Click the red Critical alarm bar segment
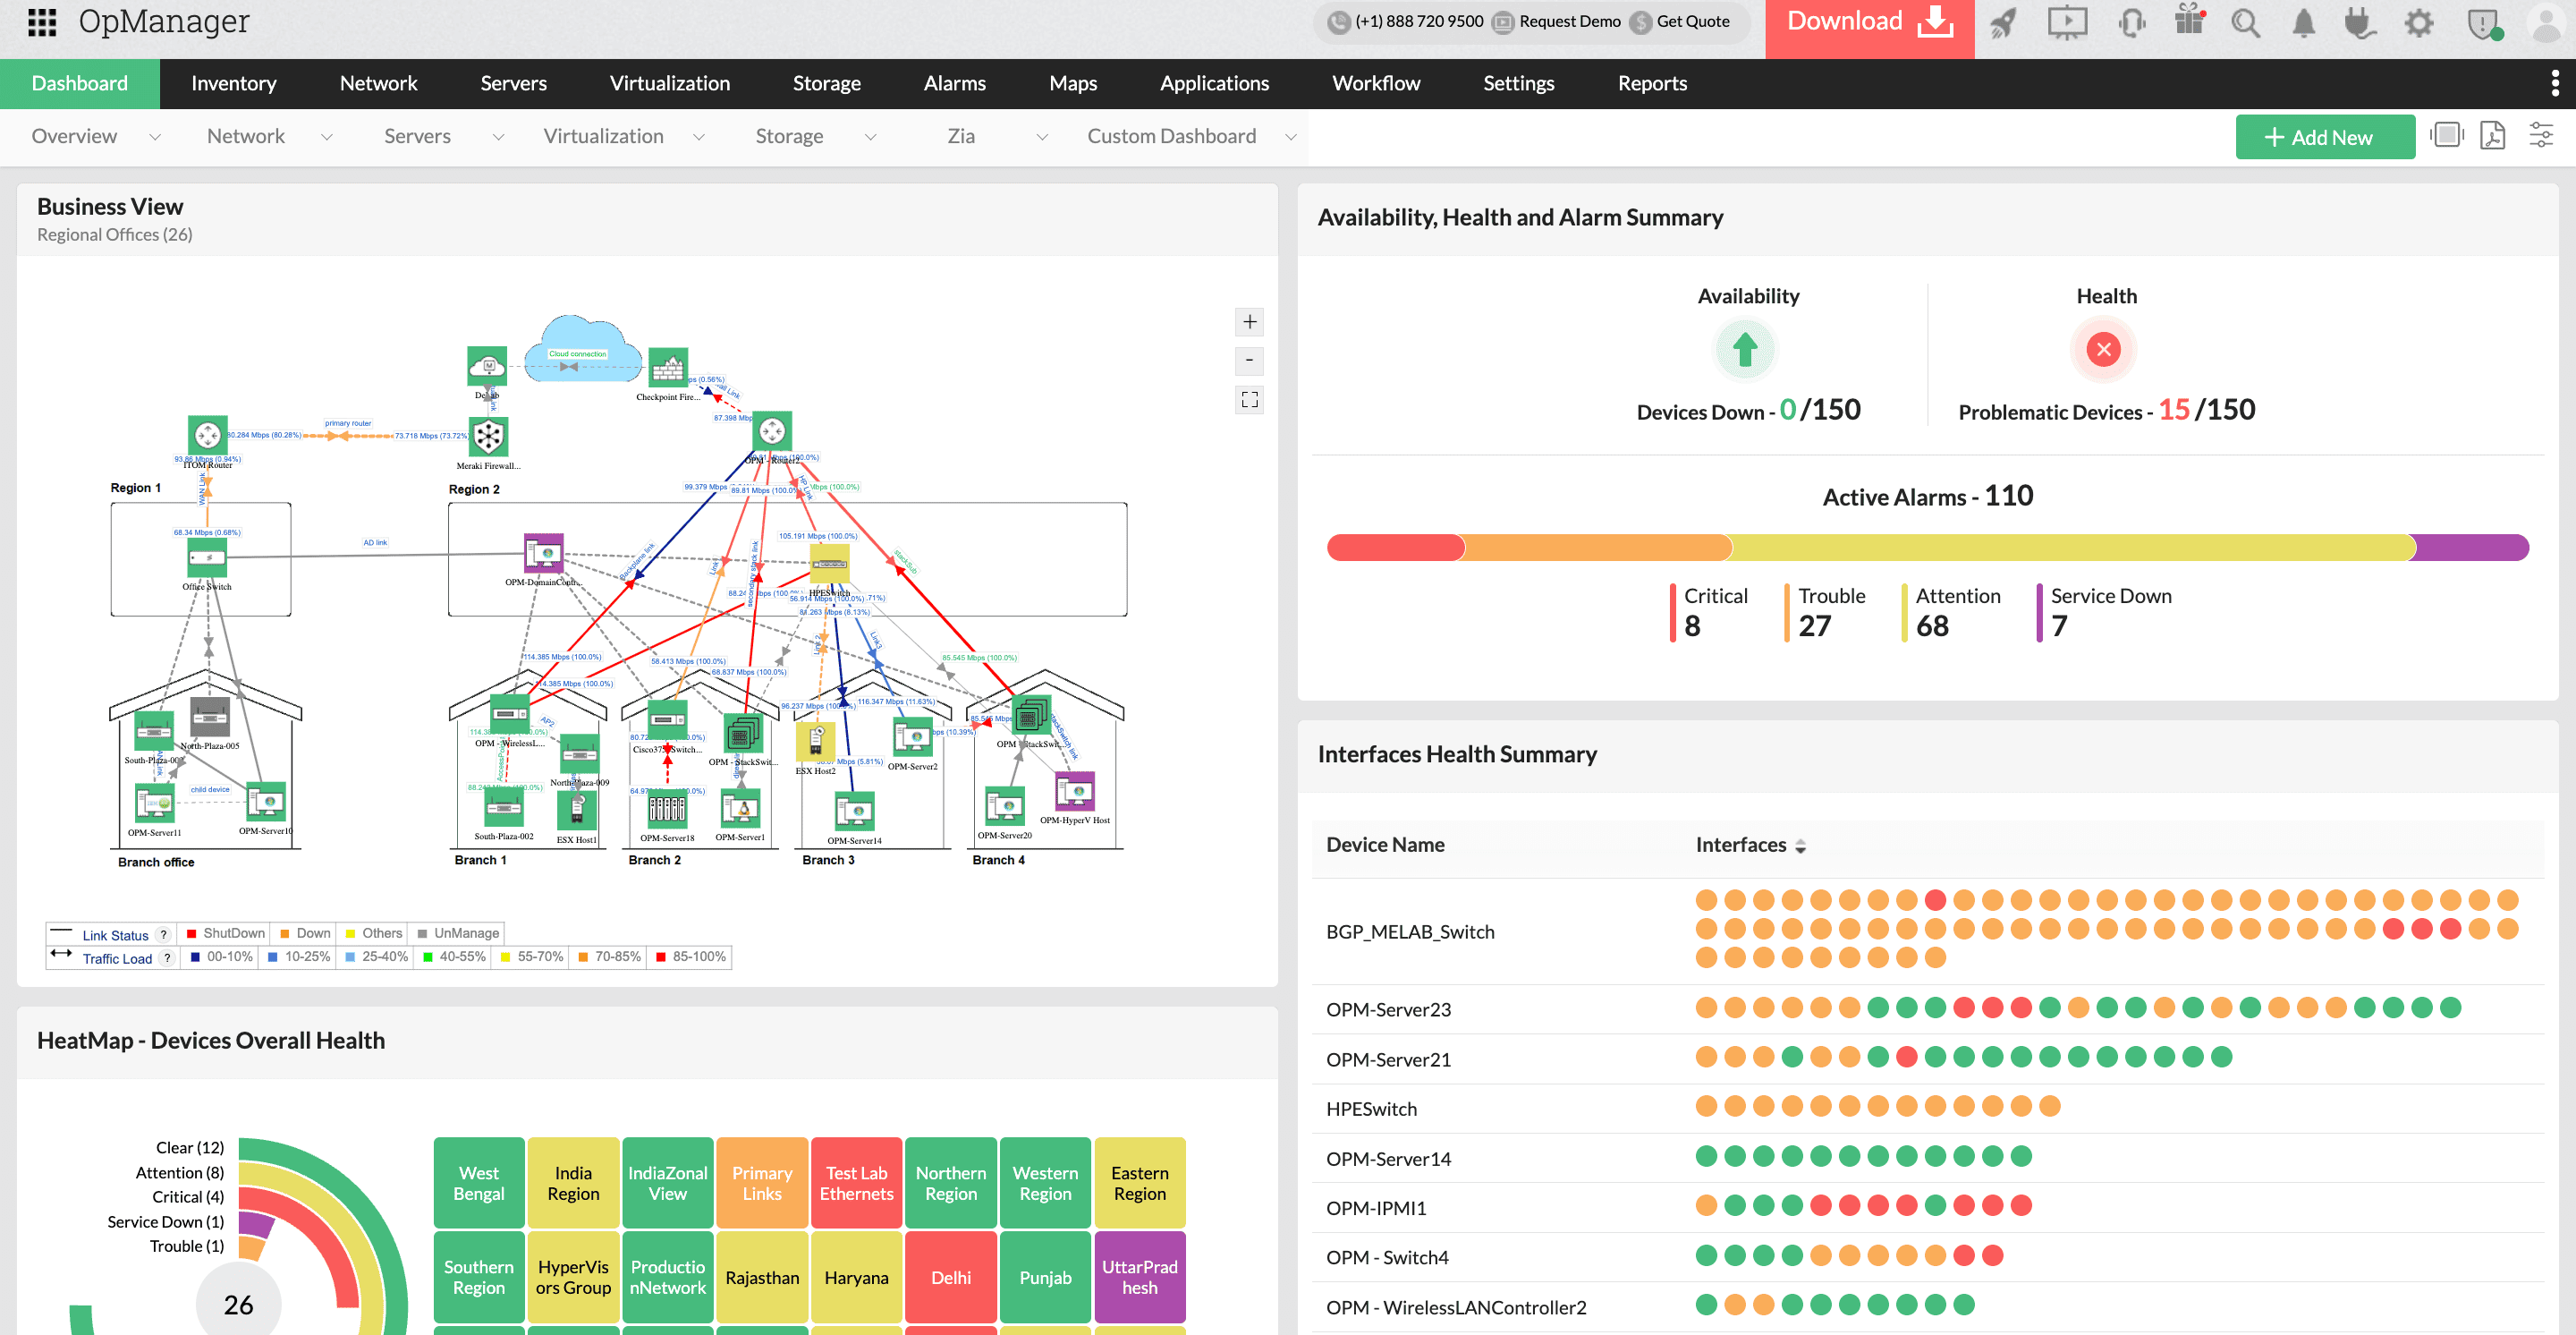Viewport: 2576px width, 1335px height. 1396,547
